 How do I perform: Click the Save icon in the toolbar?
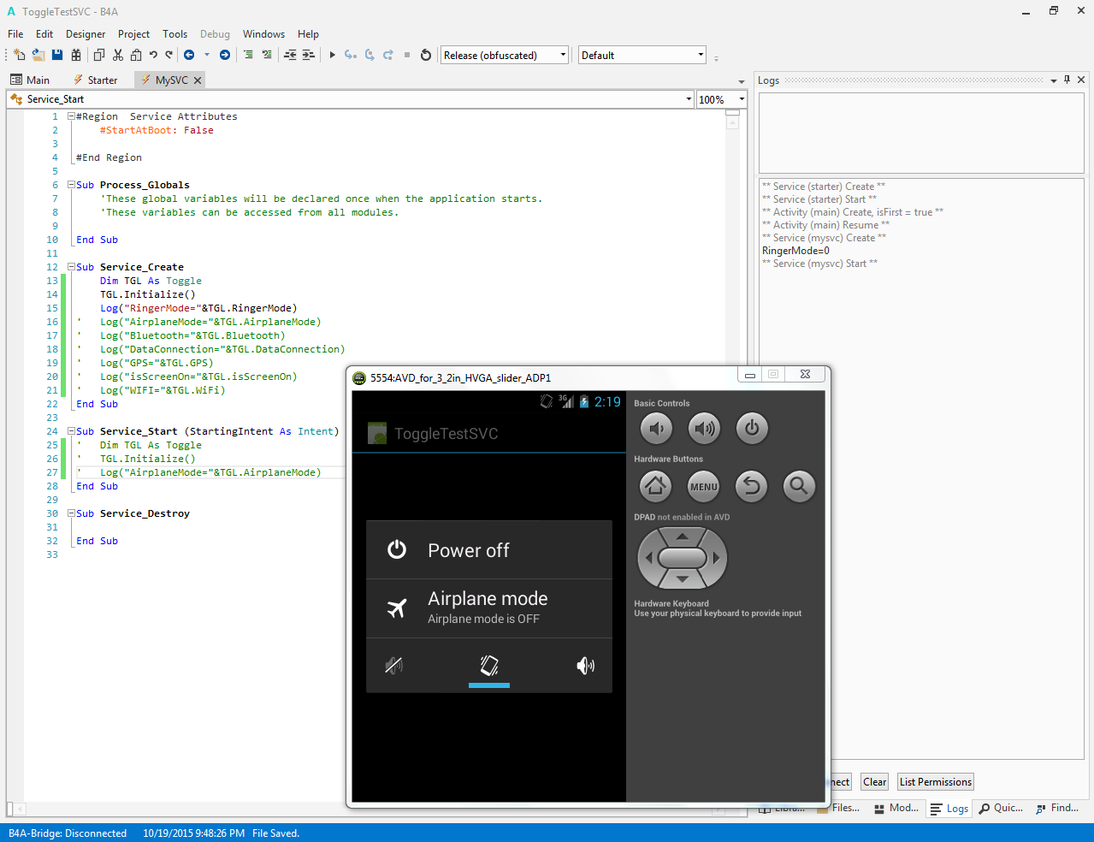57,55
